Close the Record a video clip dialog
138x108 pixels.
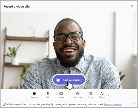point(132,6)
